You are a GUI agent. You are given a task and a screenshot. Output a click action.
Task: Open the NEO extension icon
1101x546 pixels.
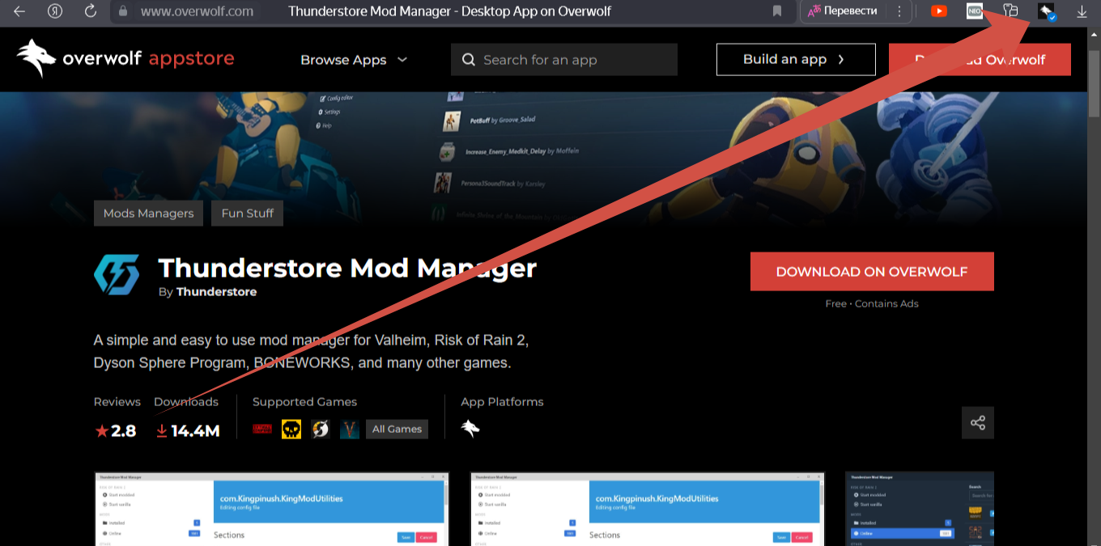tap(974, 11)
